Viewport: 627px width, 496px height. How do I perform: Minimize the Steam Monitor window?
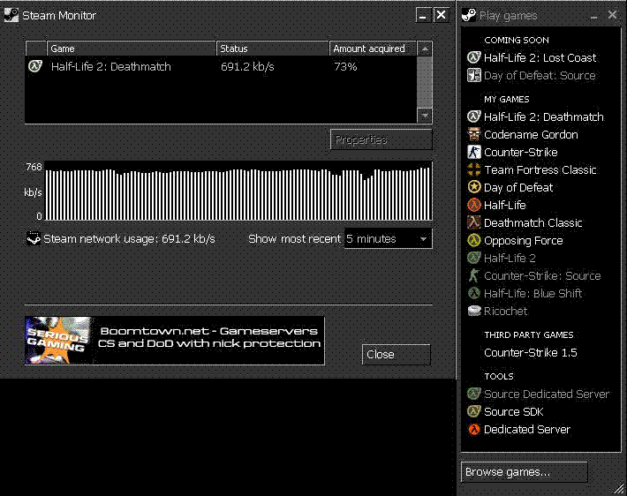423,16
